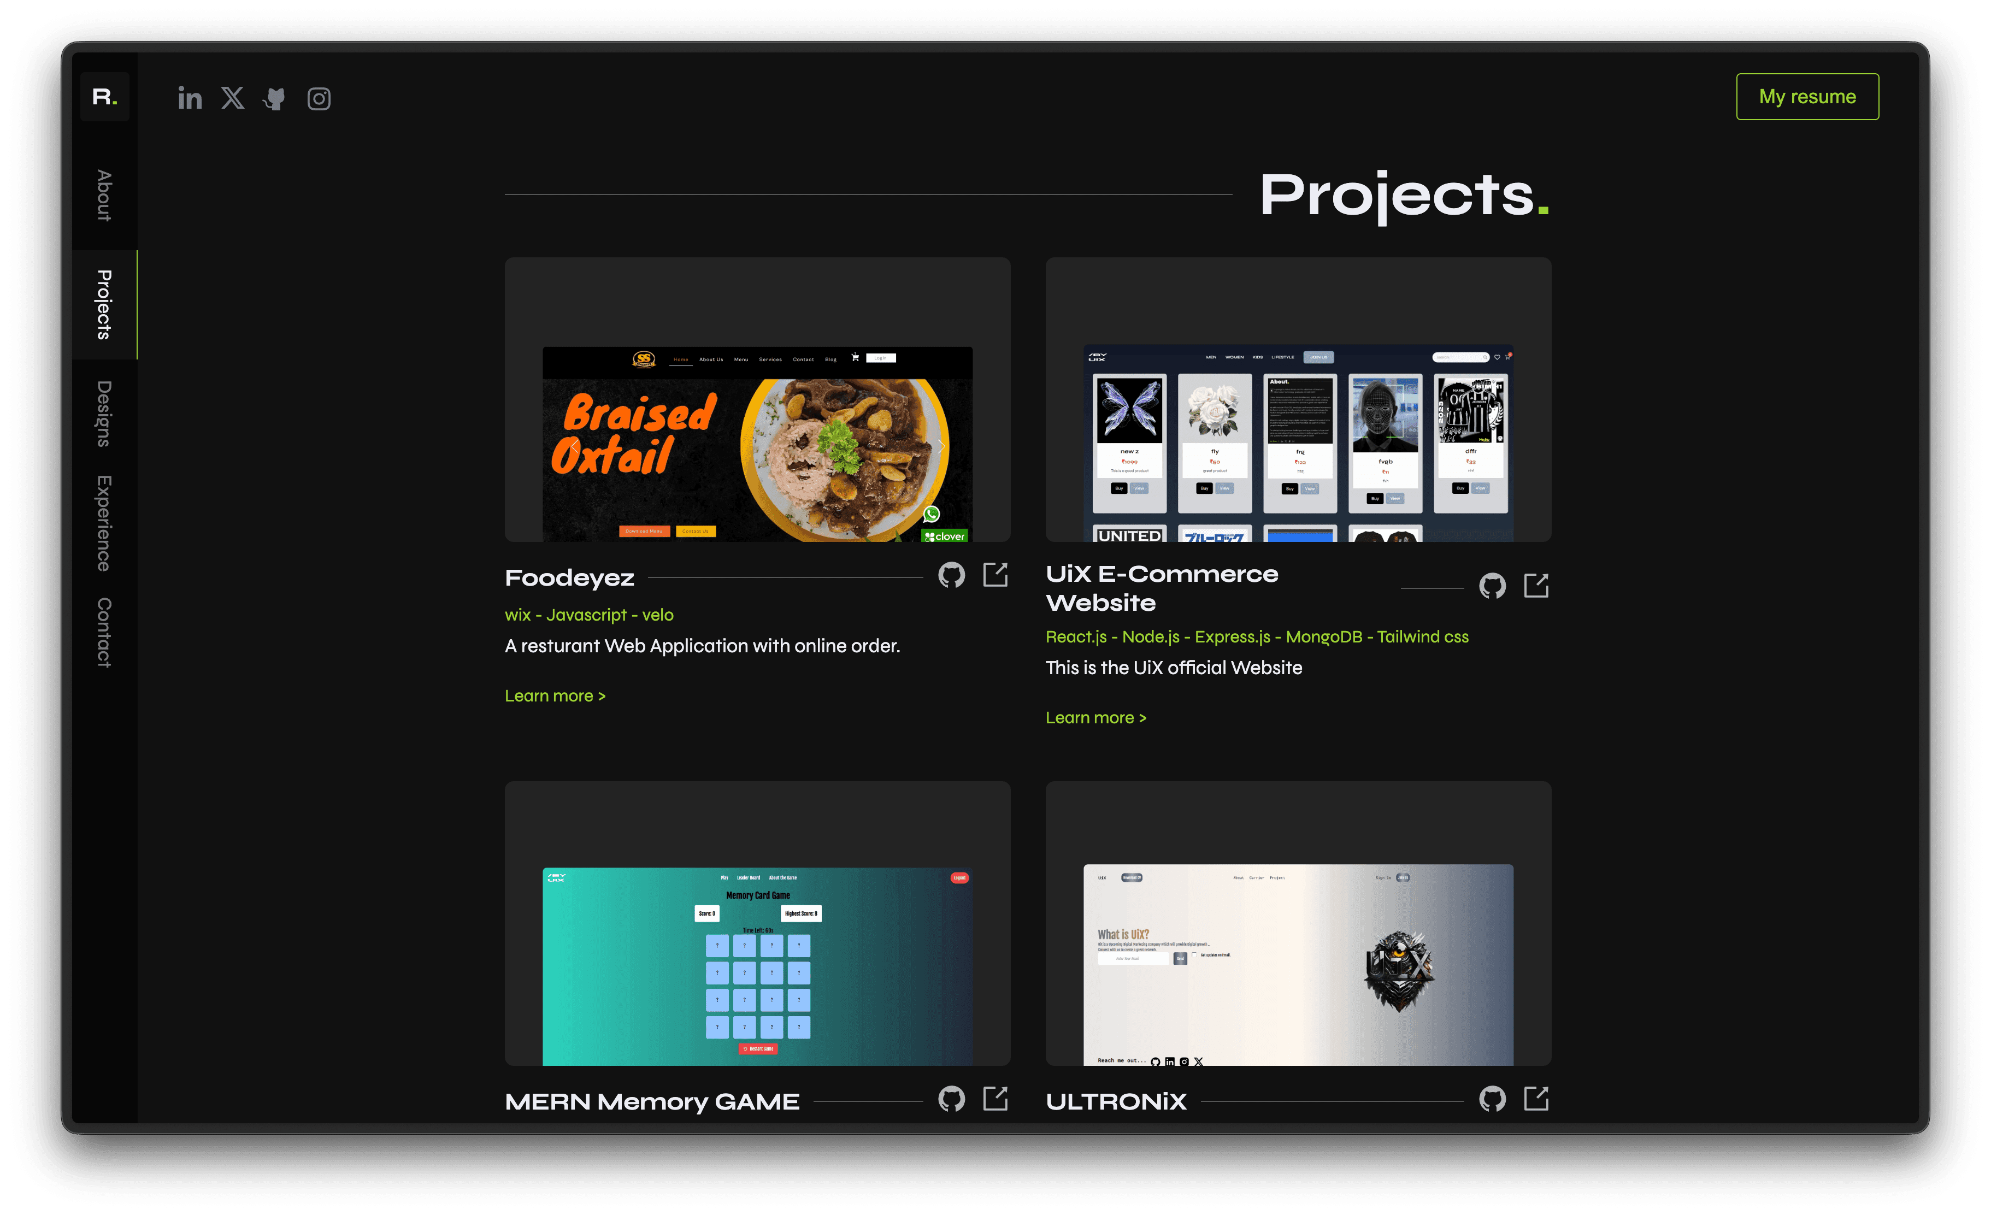The height and width of the screenshot is (1215, 1991).
Task: Click the MERN Memory GAME title
Action: coord(652,1102)
